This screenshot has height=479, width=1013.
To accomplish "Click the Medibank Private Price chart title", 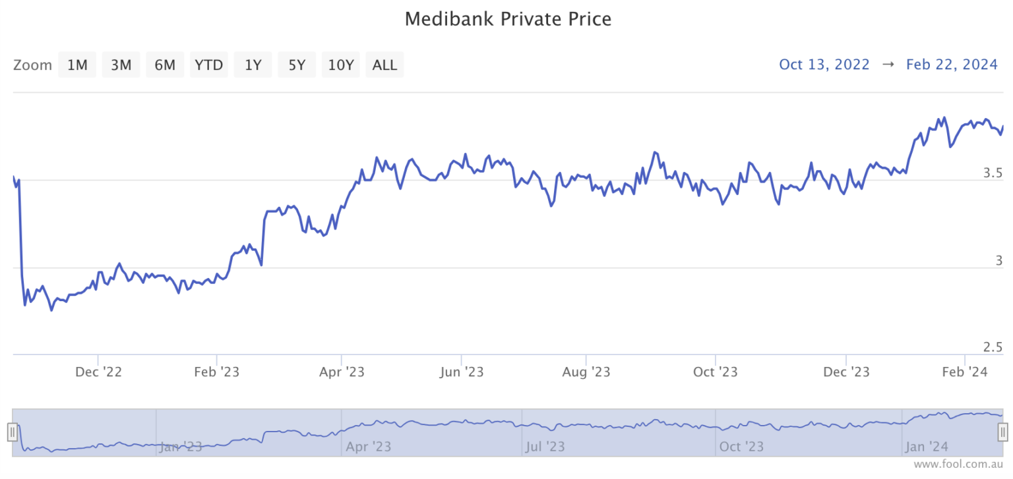I will tap(508, 19).
